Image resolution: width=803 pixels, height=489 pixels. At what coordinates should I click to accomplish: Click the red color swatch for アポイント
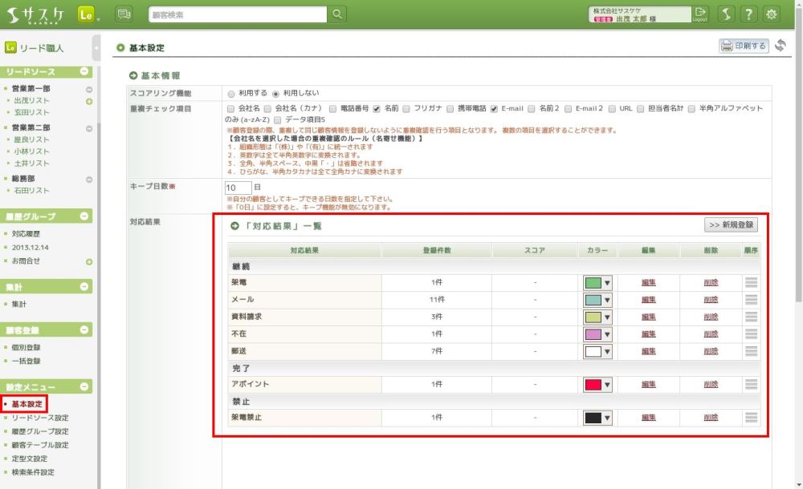(593, 385)
